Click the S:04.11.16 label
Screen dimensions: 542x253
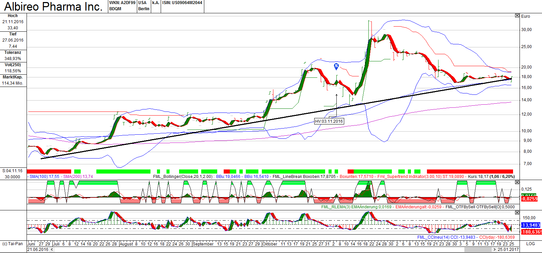(12, 171)
